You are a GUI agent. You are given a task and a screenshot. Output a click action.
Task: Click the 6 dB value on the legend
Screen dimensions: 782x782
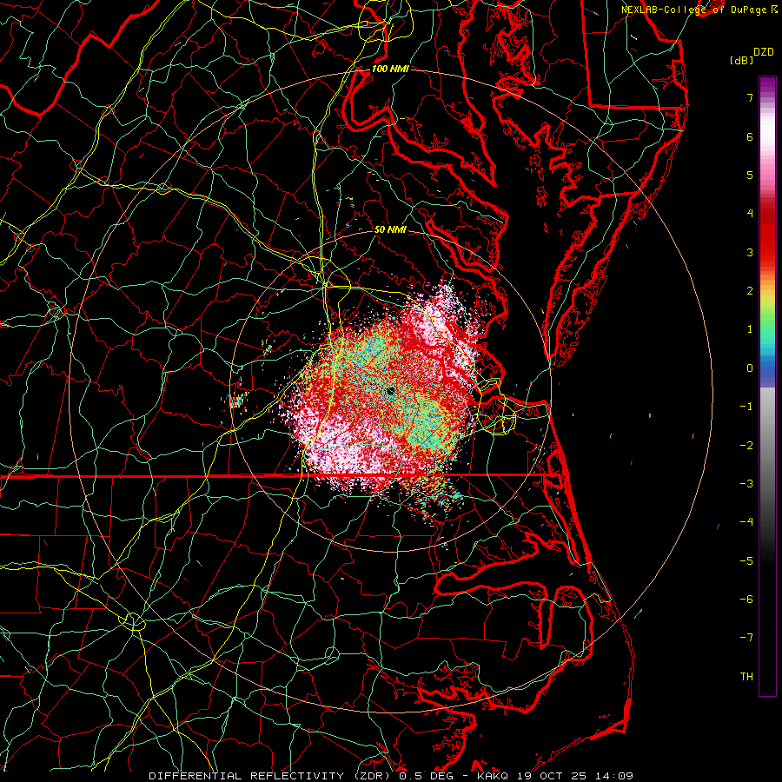[750, 136]
